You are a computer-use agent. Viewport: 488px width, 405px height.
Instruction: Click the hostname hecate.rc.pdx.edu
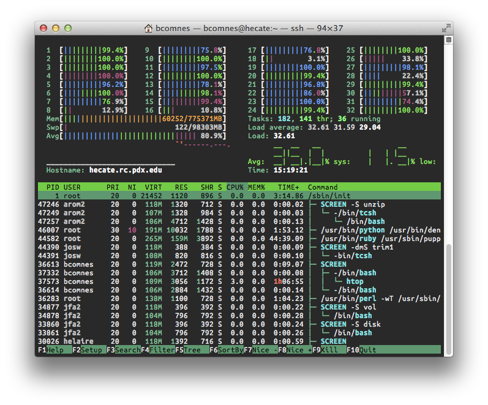126,170
